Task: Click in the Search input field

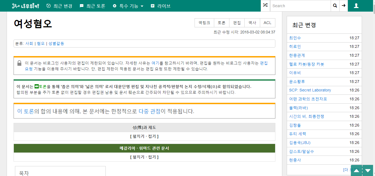Action: [x=300, y=6]
